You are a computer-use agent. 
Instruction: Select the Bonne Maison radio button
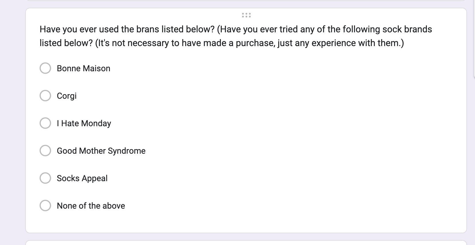click(45, 68)
